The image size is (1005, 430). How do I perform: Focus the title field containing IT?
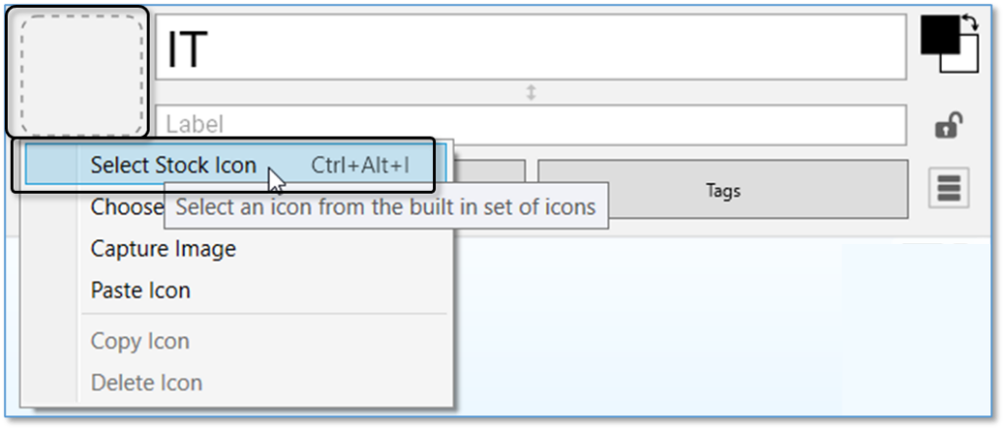tap(532, 47)
